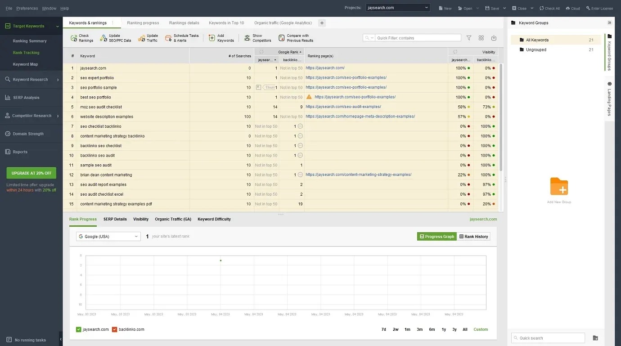
Task: Click refresh icon above Visibility column
Action: coord(455,52)
